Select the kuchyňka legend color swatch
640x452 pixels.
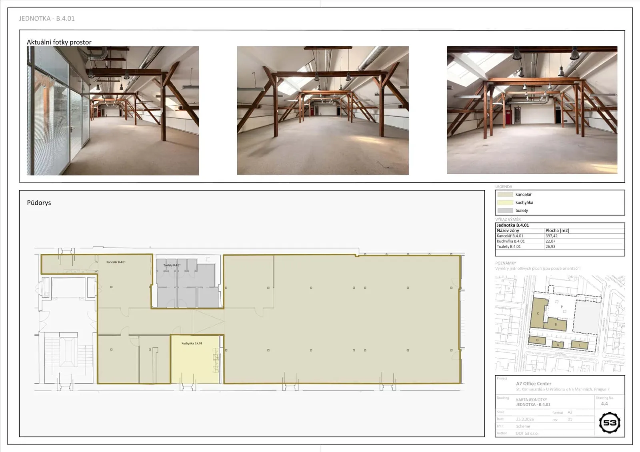[x=505, y=203]
